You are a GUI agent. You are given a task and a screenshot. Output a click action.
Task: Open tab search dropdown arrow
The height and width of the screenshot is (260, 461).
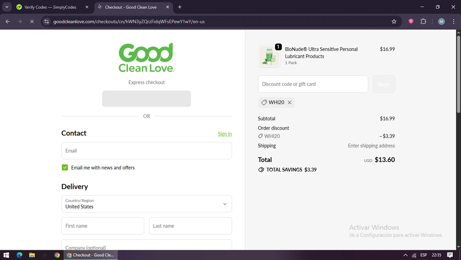point(7,7)
